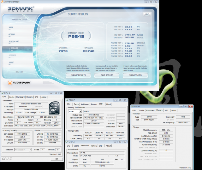Click the DRAM Frequency value 999.4 MHz

pyautogui.click(x=166, y=130)
